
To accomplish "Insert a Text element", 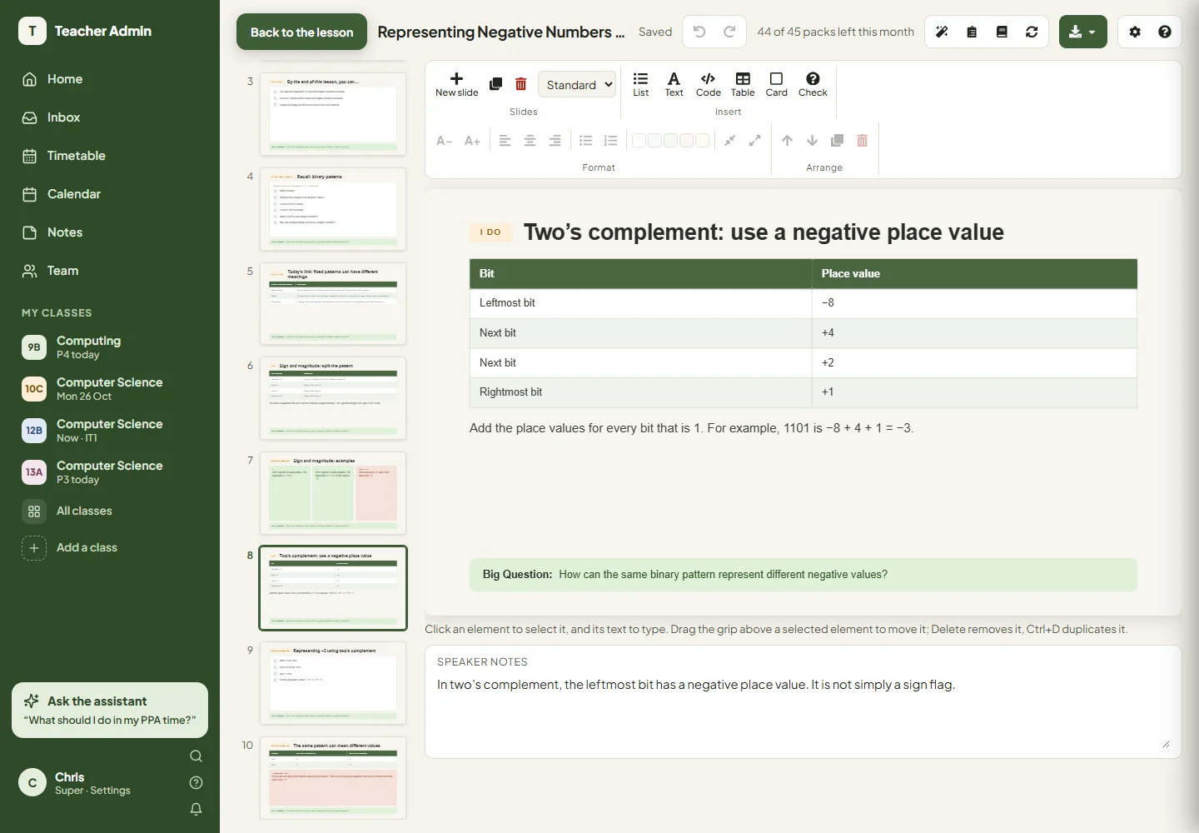I will (674, 84).
